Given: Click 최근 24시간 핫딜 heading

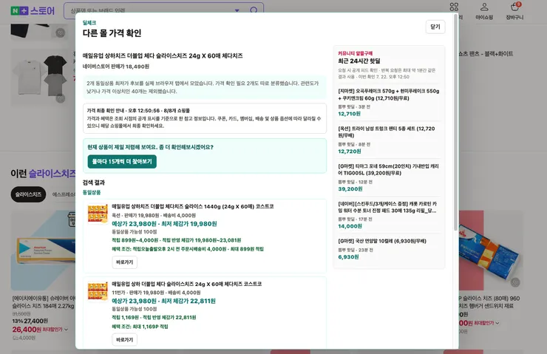Looking at the screenshot, I should [359, 61].
